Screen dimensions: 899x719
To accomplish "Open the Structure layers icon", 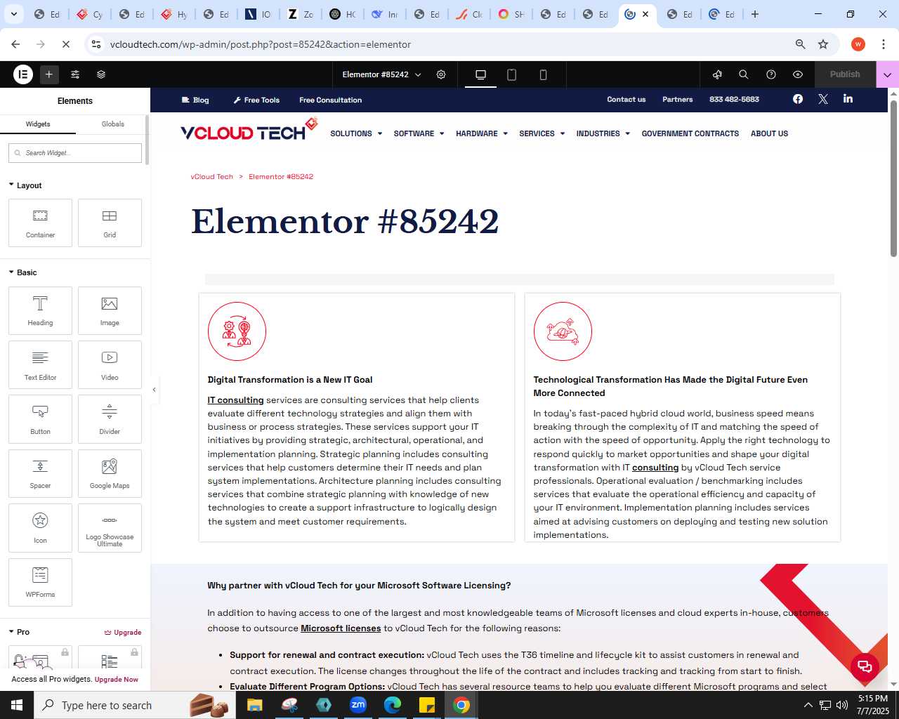I will point(101,74).
